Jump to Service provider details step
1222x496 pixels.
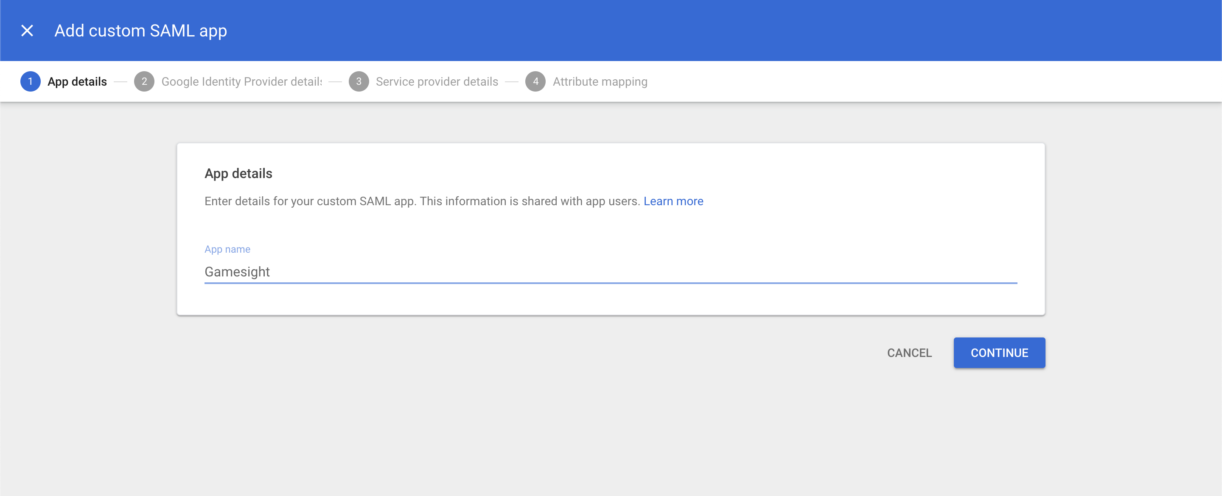(x=437, y=81)
